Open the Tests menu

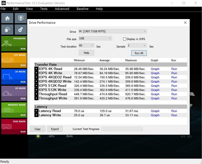tap(44, 9)
